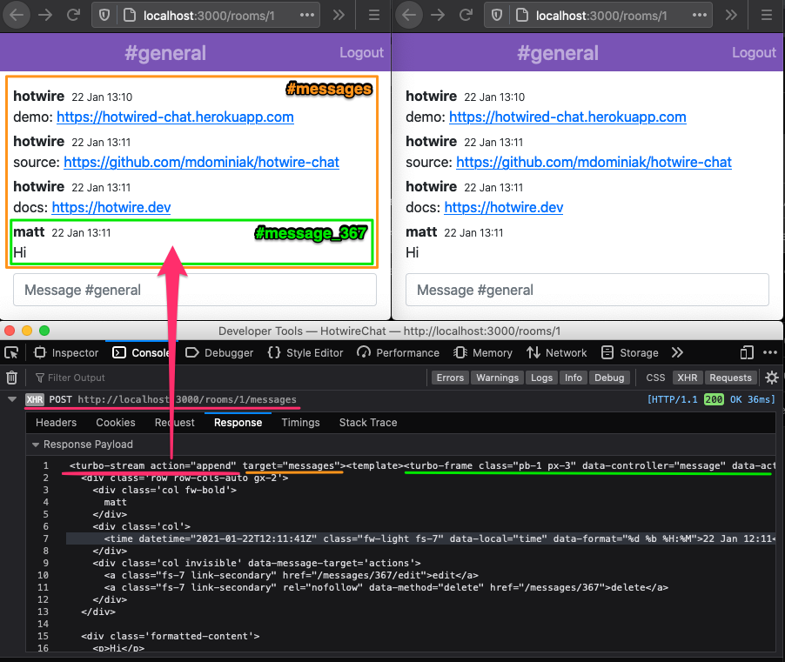785x662 pixels.
Task: Clear console output with trash icon
Action: click(12, 378)
